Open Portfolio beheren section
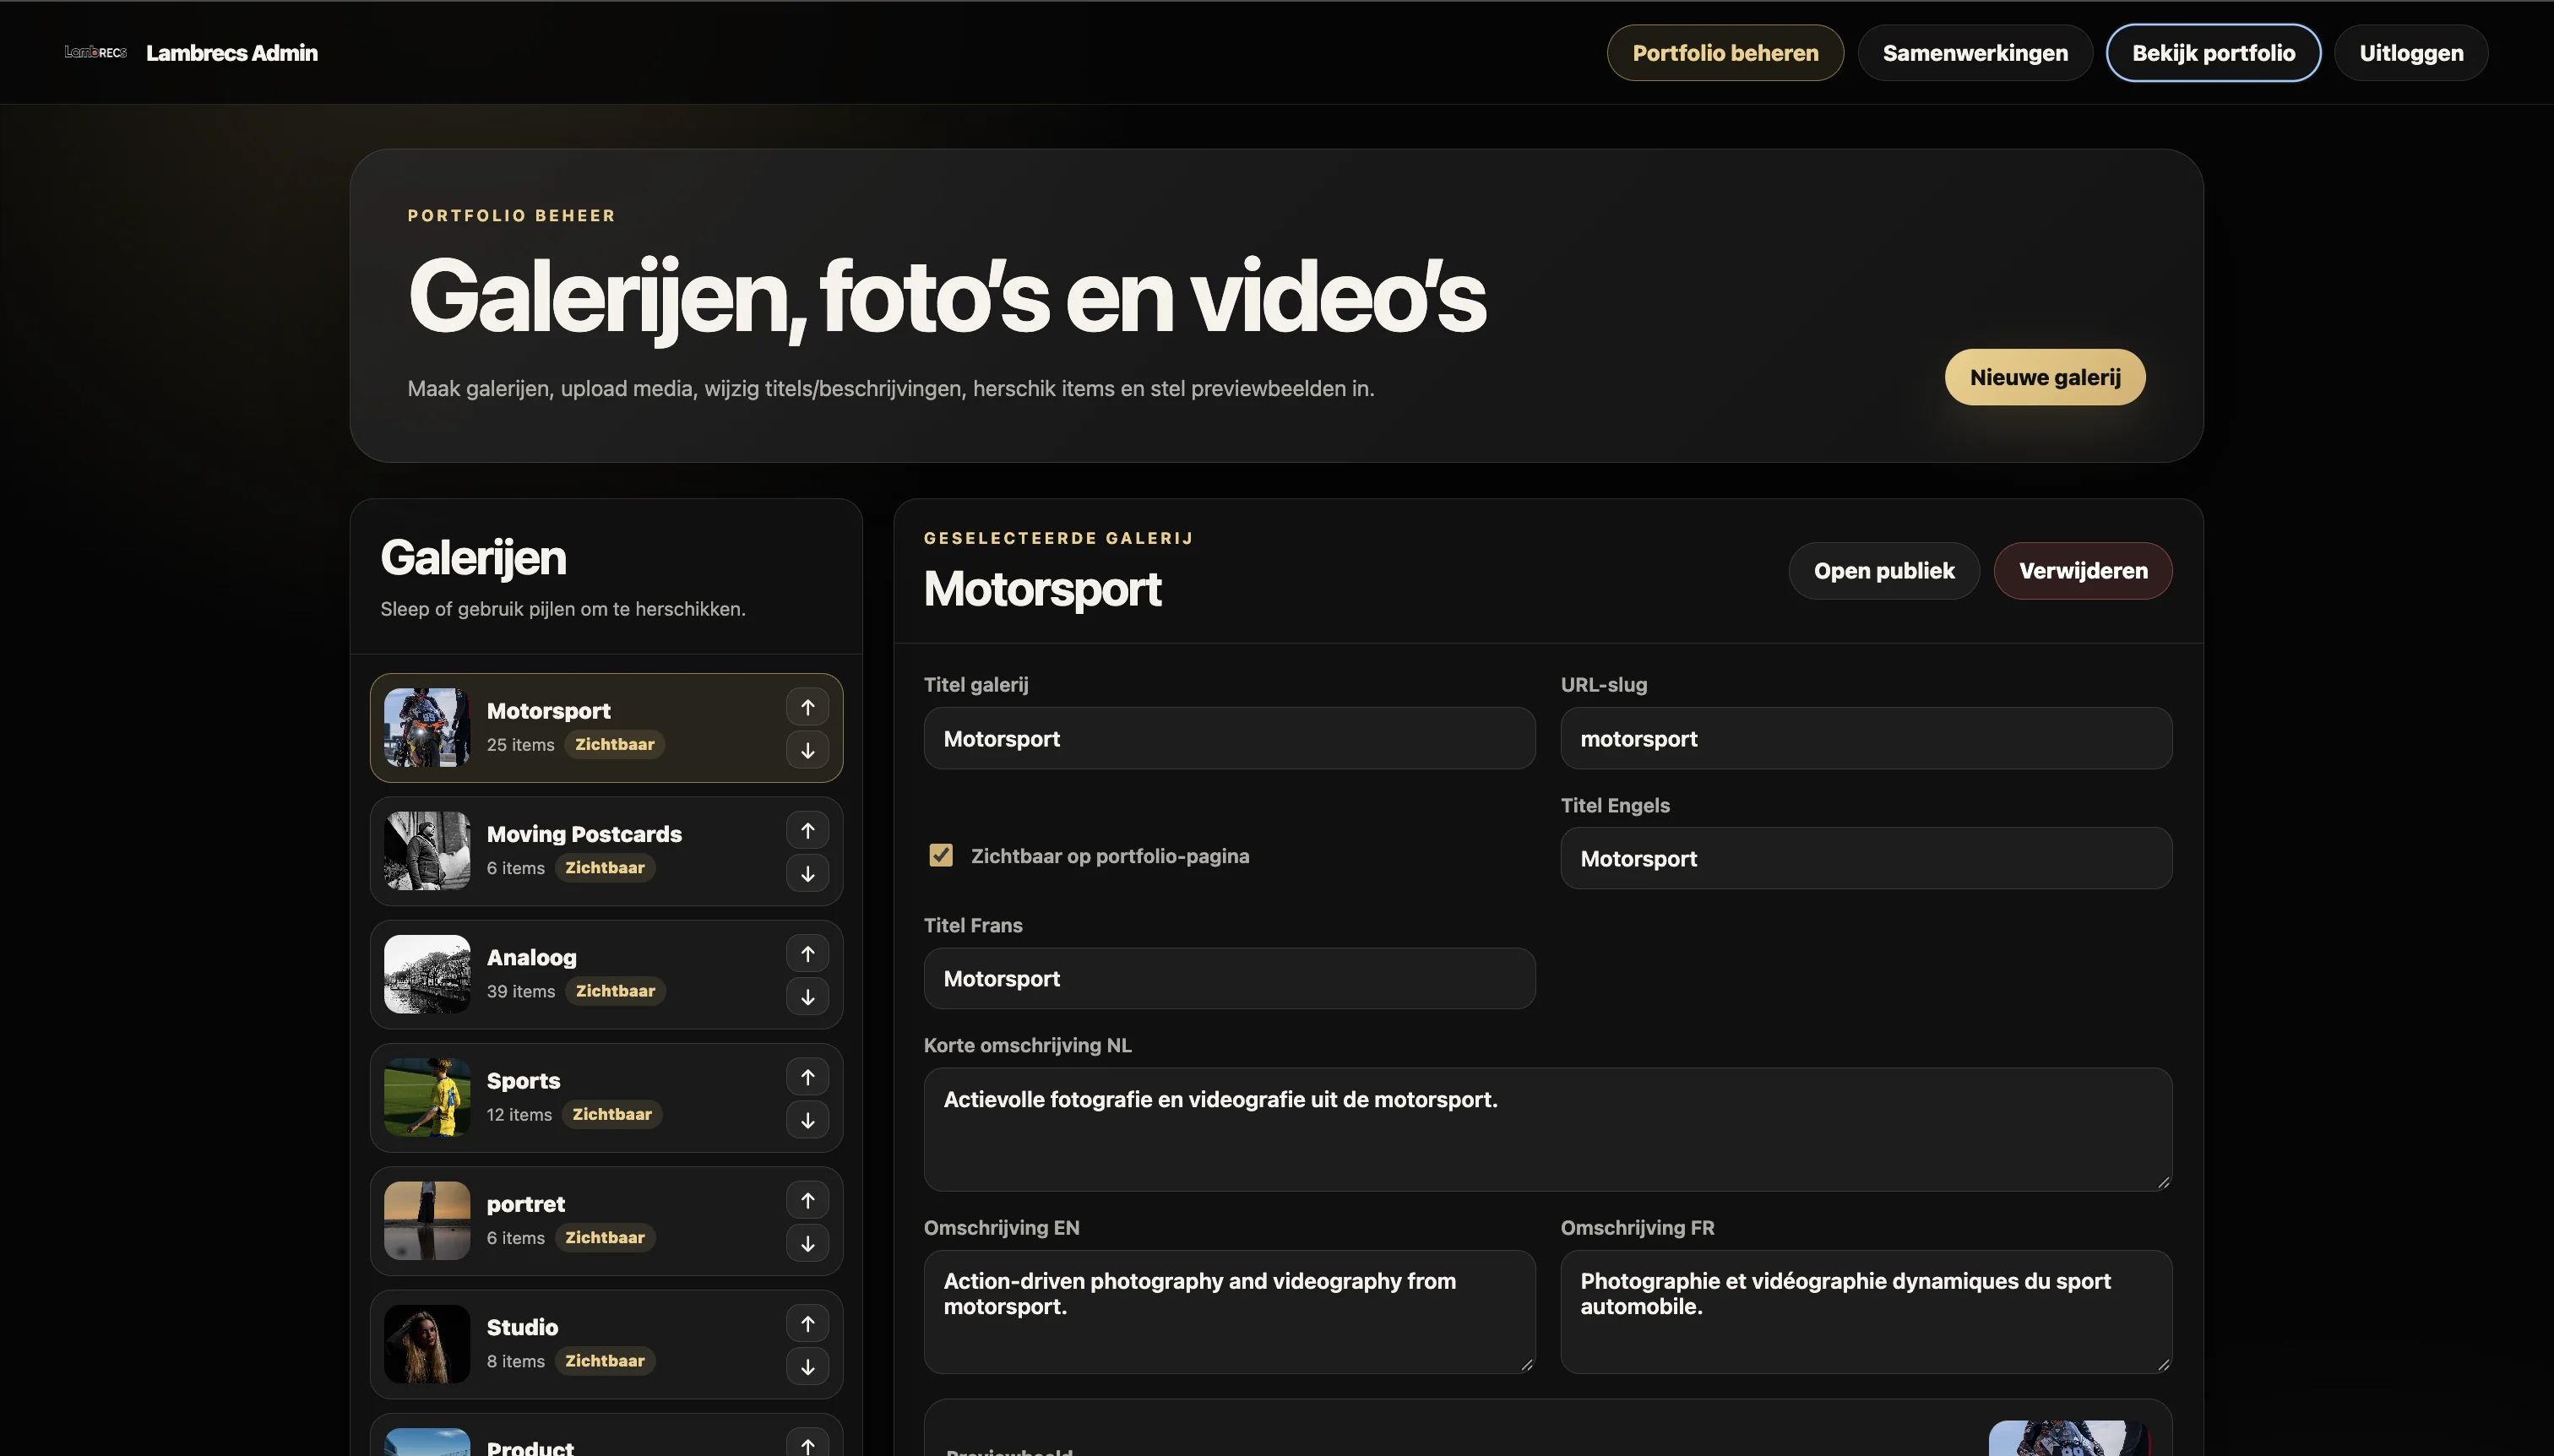The height and width of the screenshot is (1456, 2554). point(1725,53)
